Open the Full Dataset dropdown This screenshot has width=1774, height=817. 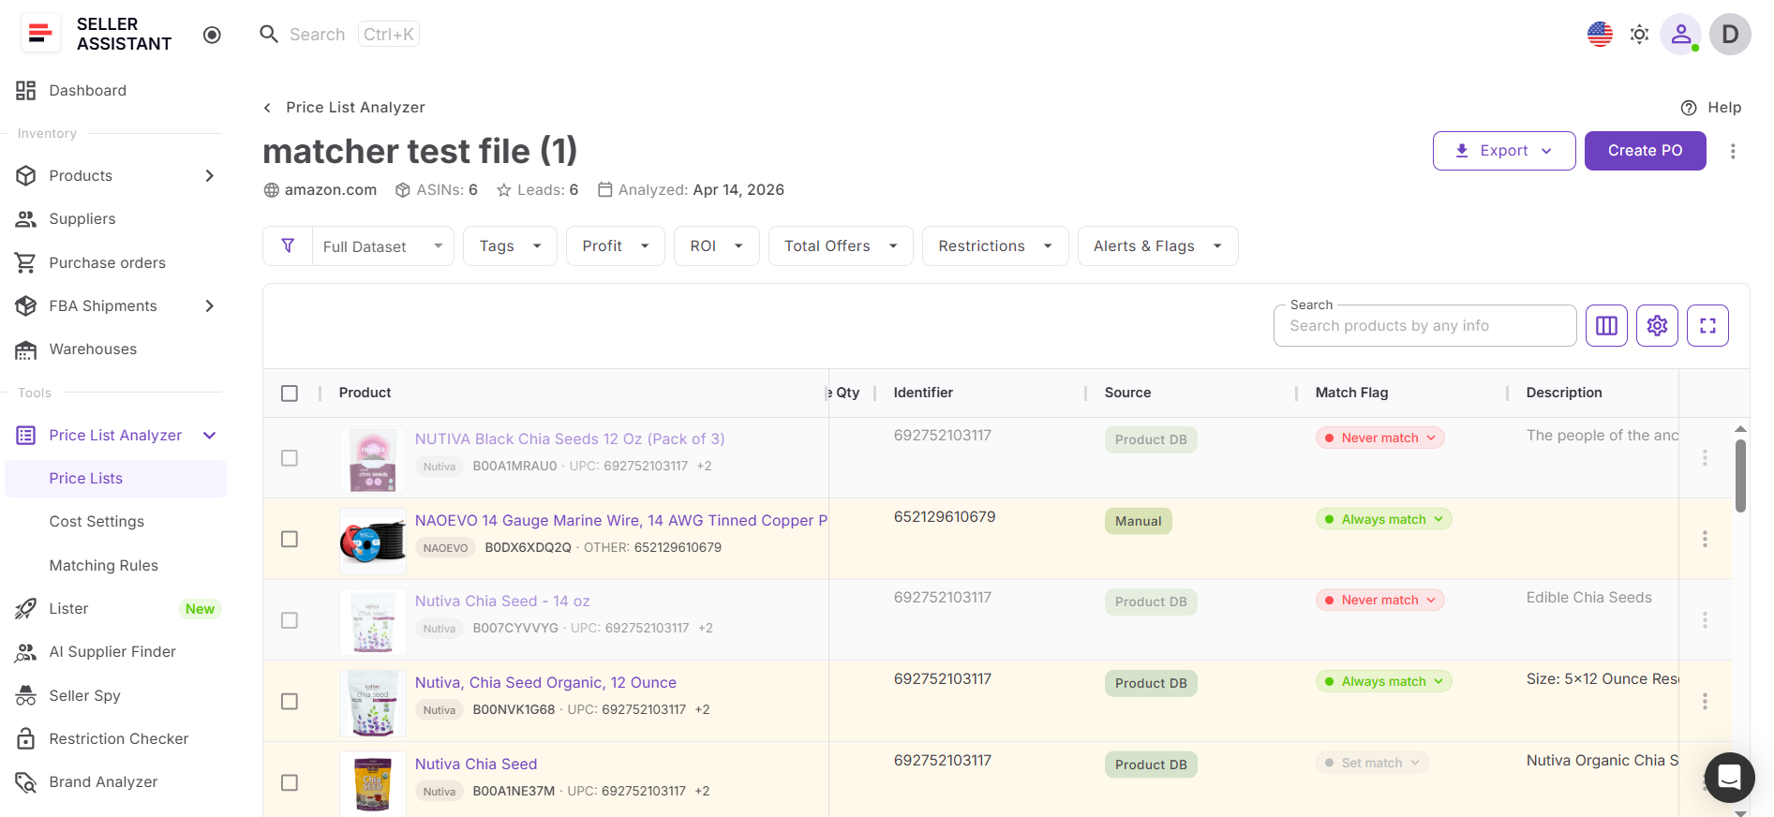click(382, 245)
